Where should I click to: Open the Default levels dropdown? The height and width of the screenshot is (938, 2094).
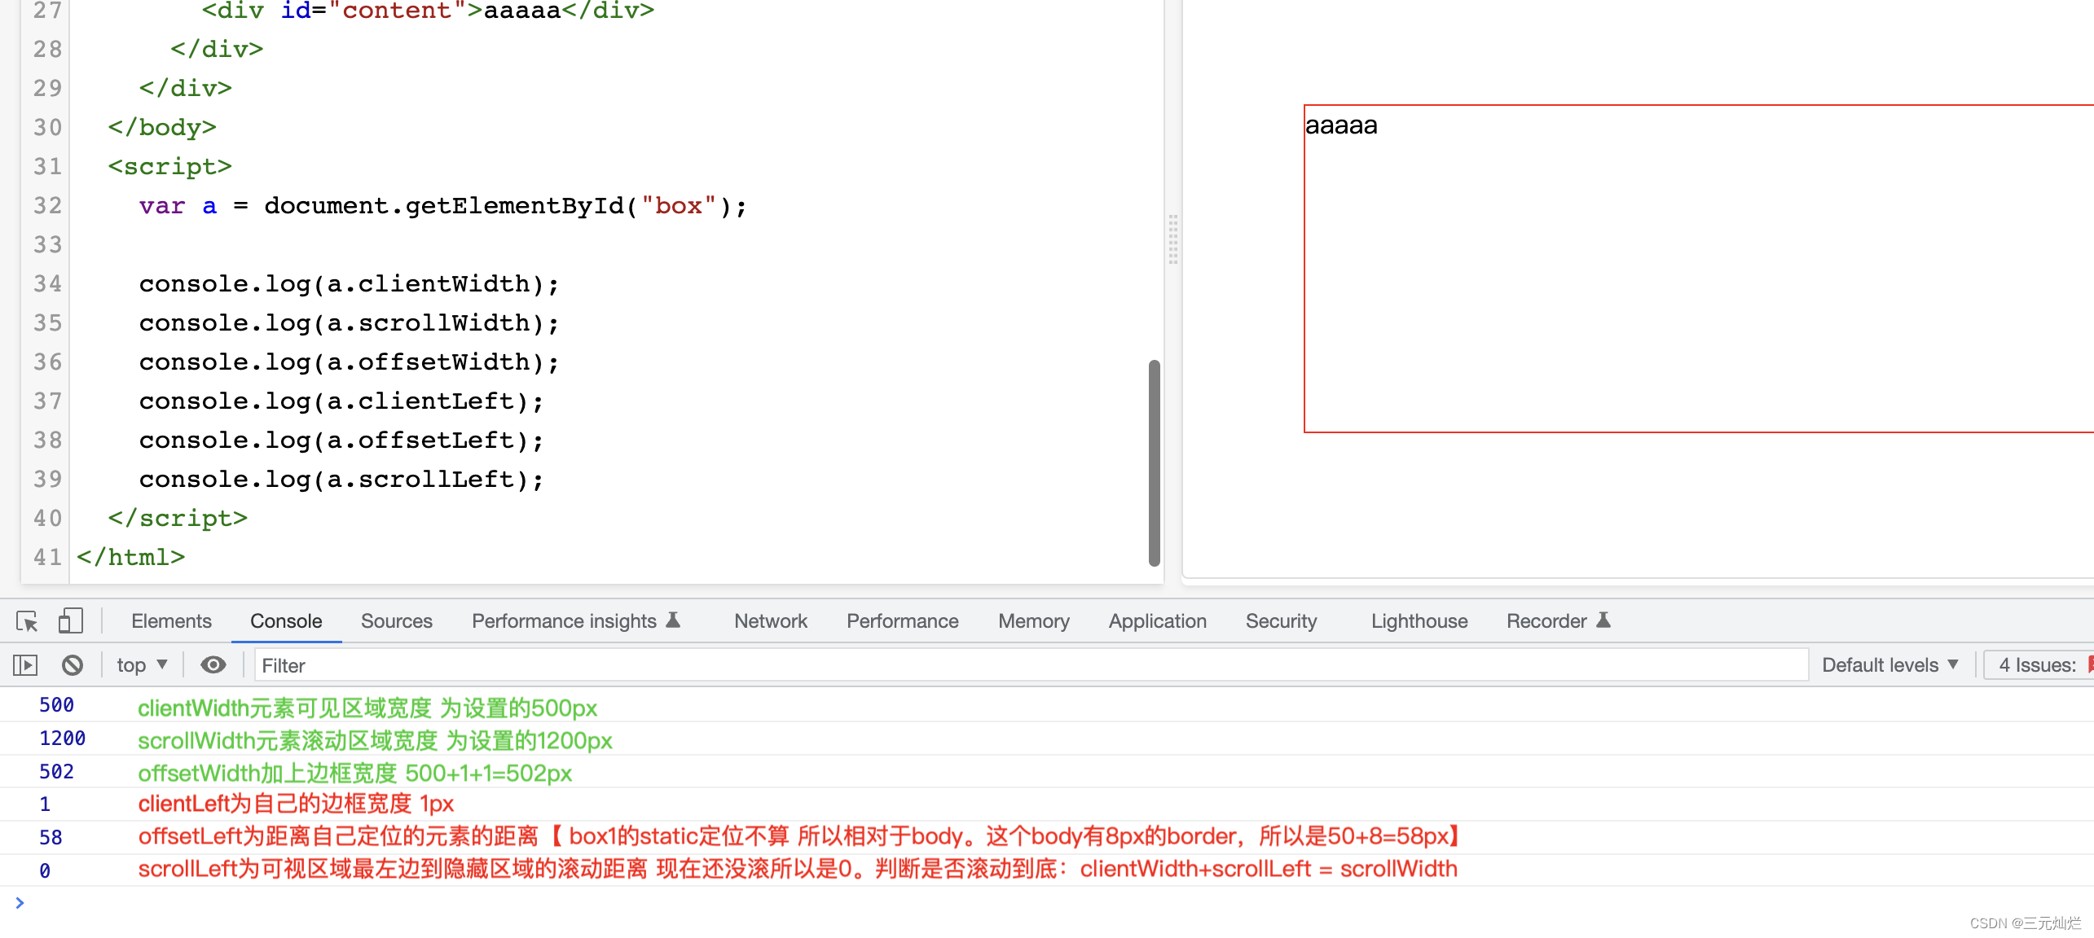pyautogui.click(x=1889, y=664)
